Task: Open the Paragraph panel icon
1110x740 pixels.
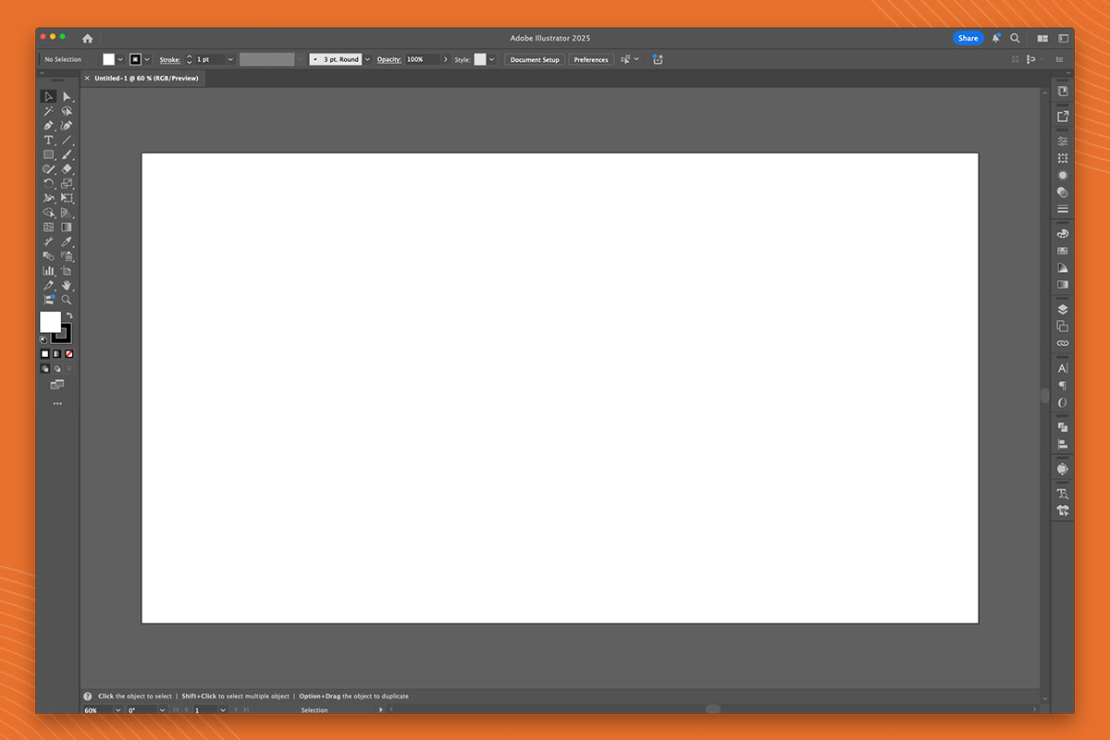Action: coord(1063,386)
